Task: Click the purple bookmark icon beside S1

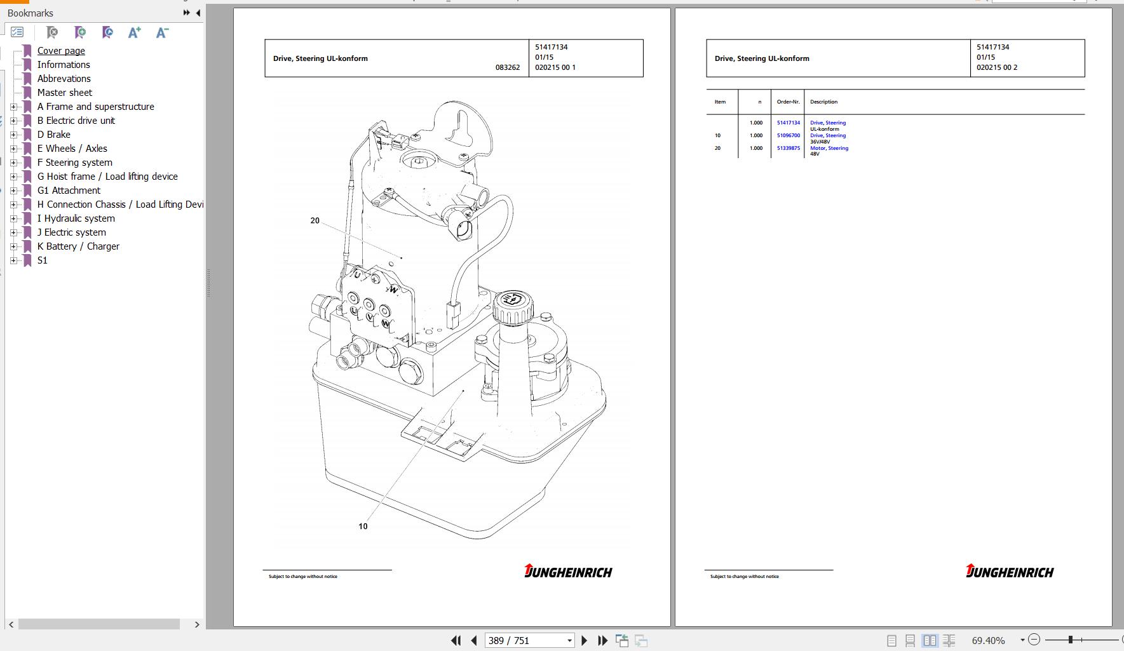Action: (27, 260)
